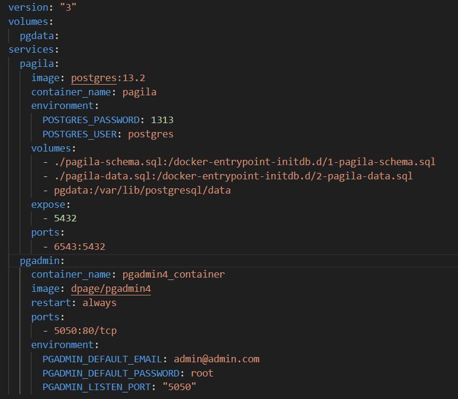Click the top-level volumes key

click(x=28, y=21)
